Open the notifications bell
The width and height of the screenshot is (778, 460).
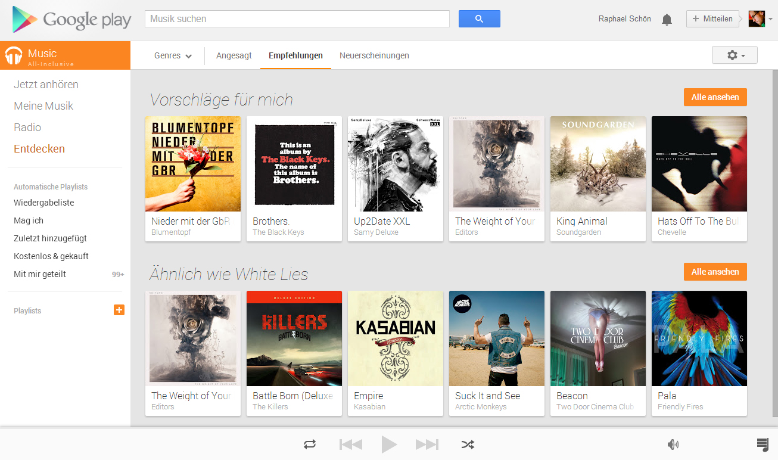point(667,20)
